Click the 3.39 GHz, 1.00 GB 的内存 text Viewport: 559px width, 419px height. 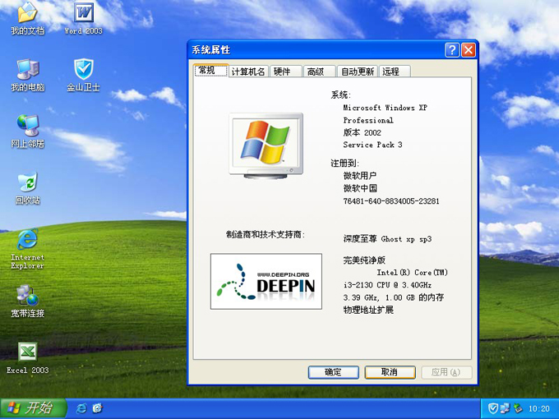pos(394,297)
